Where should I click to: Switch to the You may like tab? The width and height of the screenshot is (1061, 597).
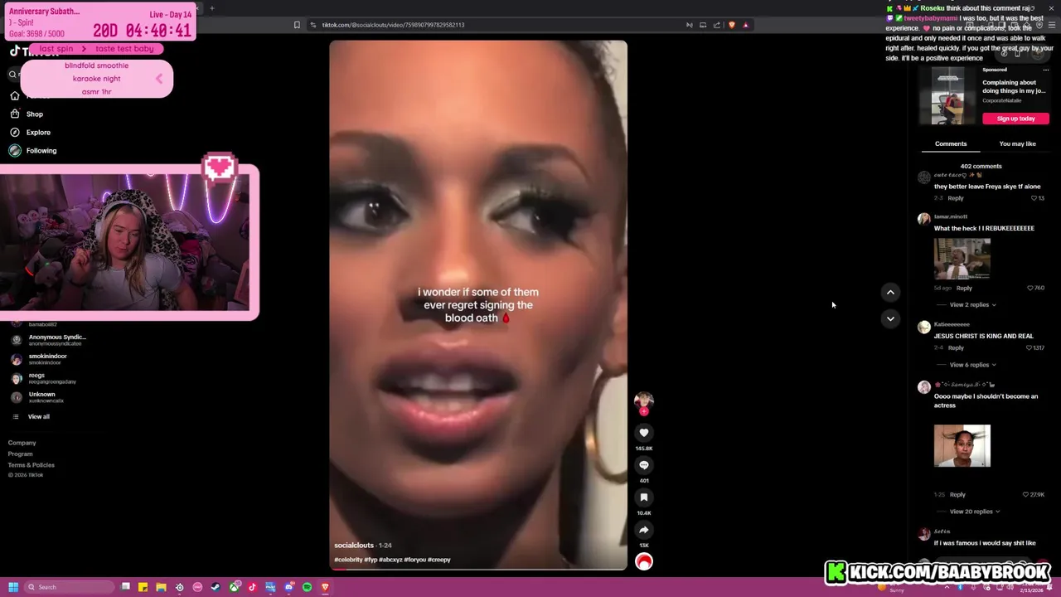click(1017, 143)
